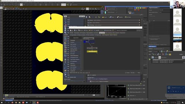Click the Save As button in the analysis editor toolbar
The width and height of the screenshot is (185, 104).
(x=81, y=30)
